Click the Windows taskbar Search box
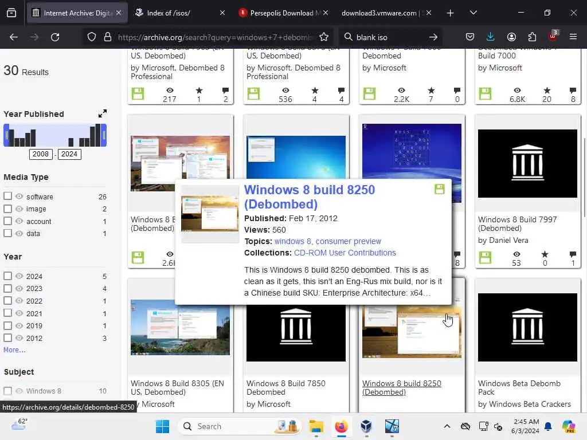The image size is (587, 440). click(x=240, y=426)
